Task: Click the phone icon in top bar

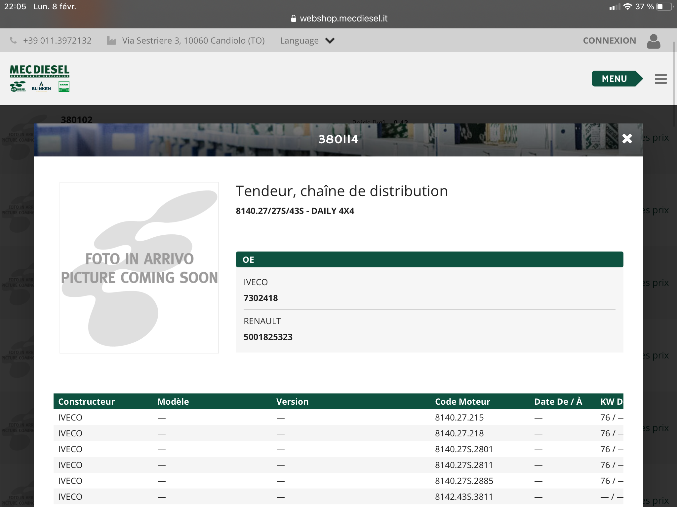Action: click(13, 40)
